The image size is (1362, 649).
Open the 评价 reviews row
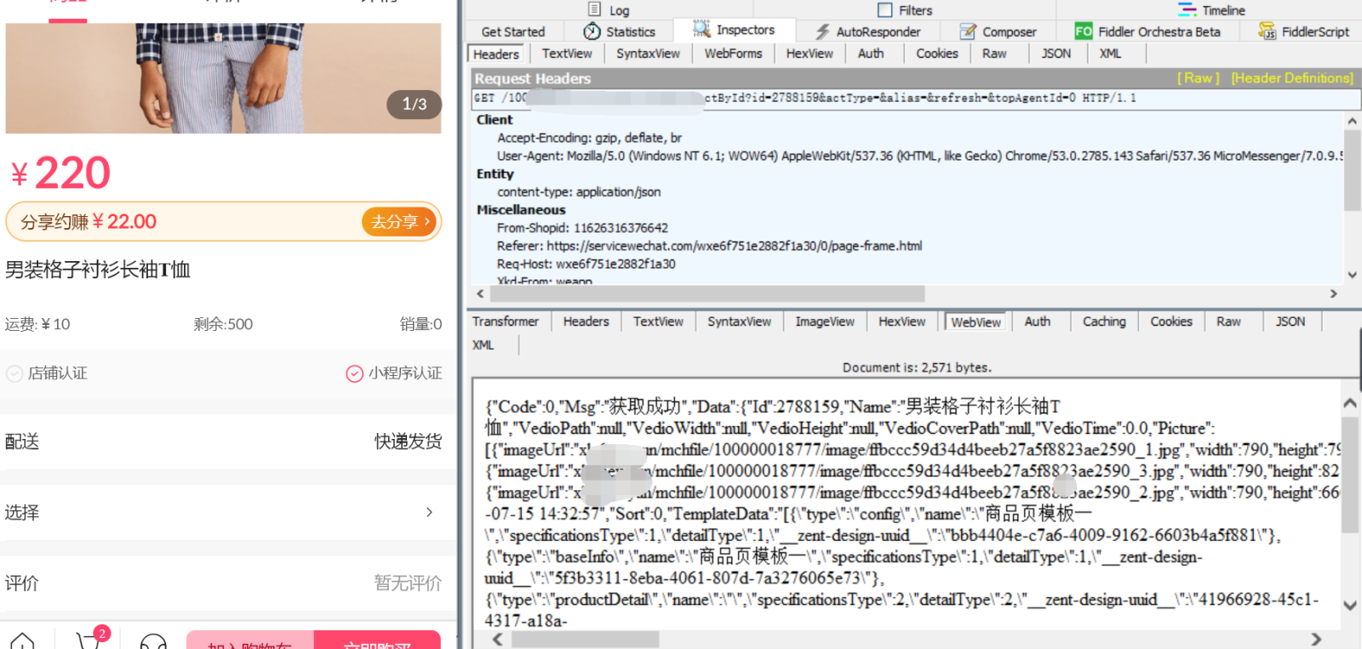[x=223, y=583]
